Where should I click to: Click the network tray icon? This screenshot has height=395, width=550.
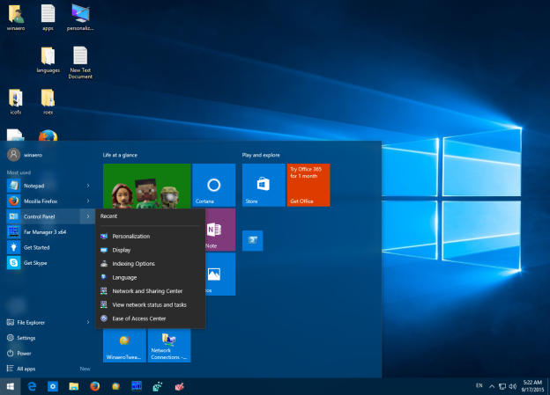coord(502,386)
